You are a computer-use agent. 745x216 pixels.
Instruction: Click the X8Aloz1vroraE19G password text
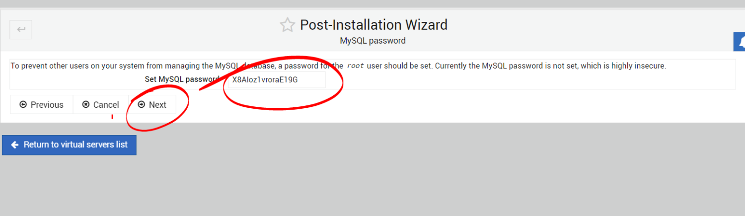(x=265, y=79)
